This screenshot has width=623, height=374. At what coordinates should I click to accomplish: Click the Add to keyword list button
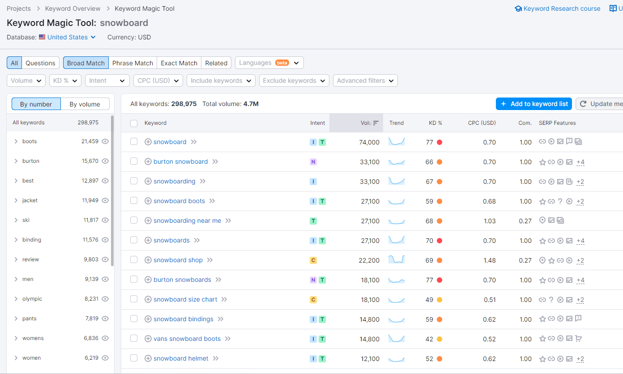click(x=533, y=103)
